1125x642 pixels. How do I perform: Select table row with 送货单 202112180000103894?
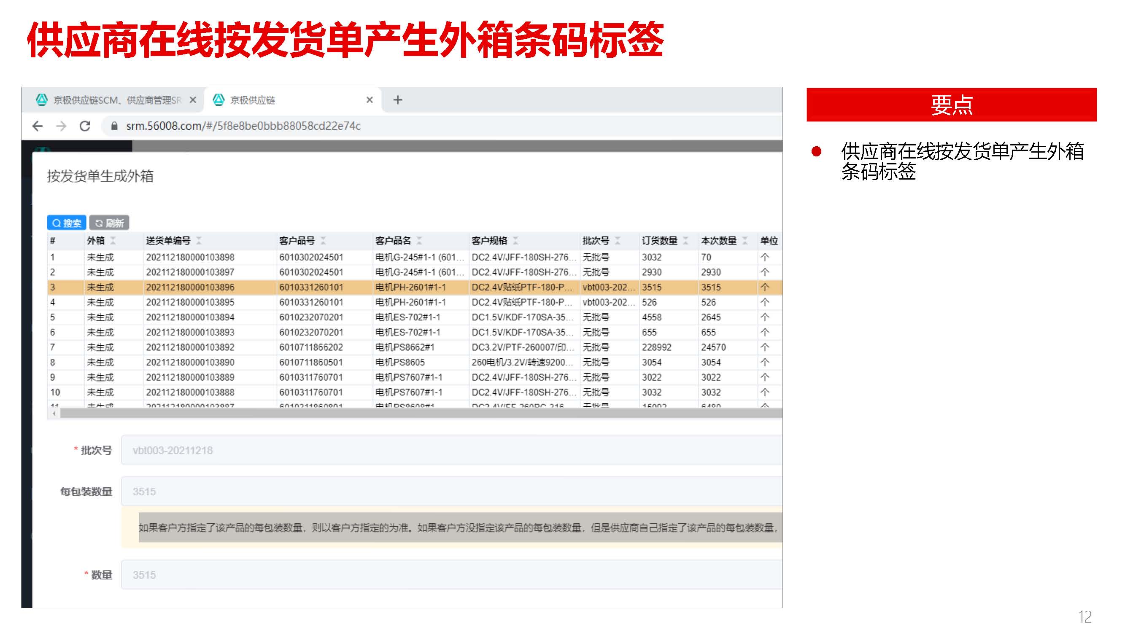coord(190,317)
